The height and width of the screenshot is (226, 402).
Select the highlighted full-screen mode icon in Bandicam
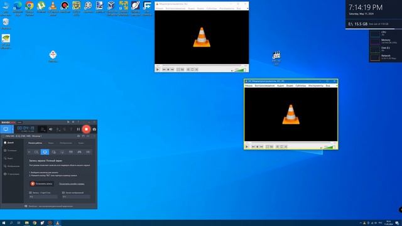click(x=45, y=152)
